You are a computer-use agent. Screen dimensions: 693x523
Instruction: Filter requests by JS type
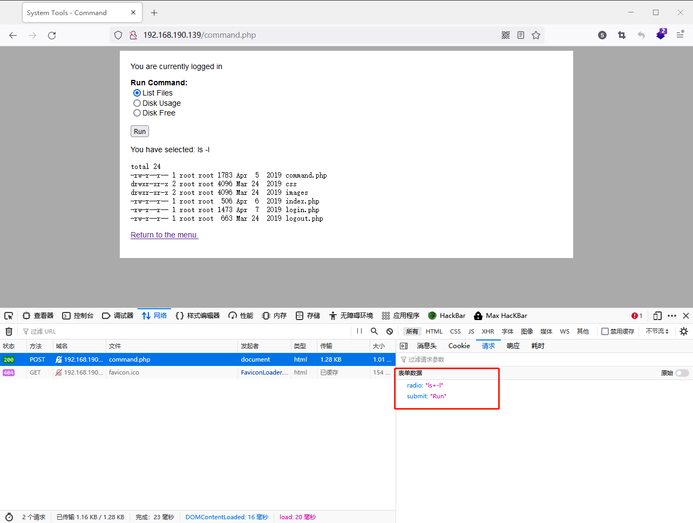pyautogui.click(x=471, y=331)
